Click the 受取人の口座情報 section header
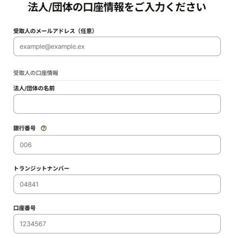 pyautogui.click(x=36, y=73)
